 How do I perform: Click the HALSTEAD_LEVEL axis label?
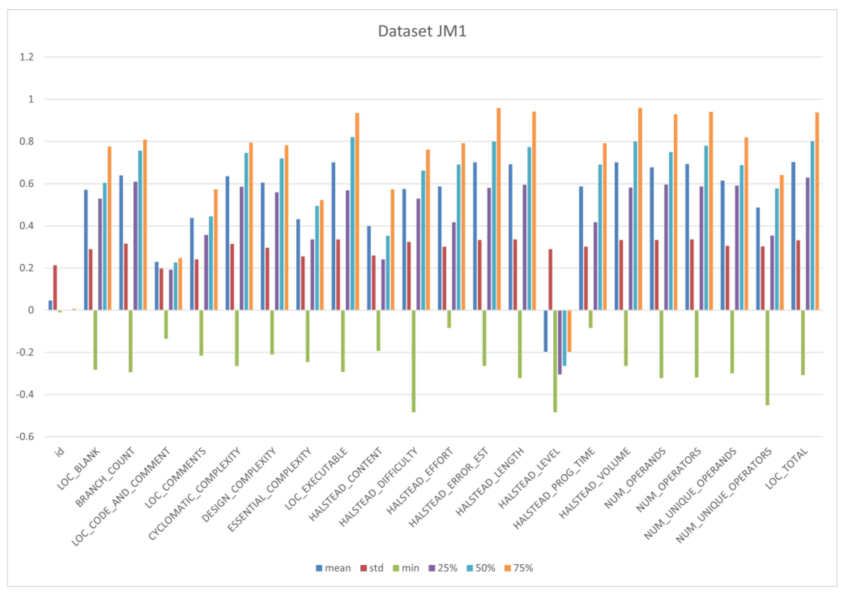coord(529,478)
